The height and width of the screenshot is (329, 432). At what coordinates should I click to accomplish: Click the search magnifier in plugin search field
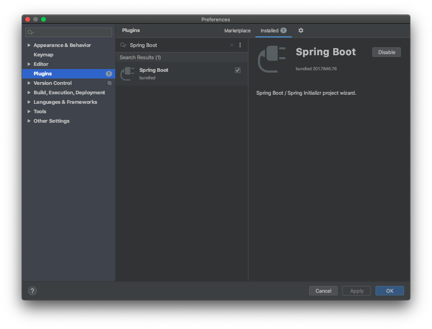pyautogui.click(x=123, y=45)
